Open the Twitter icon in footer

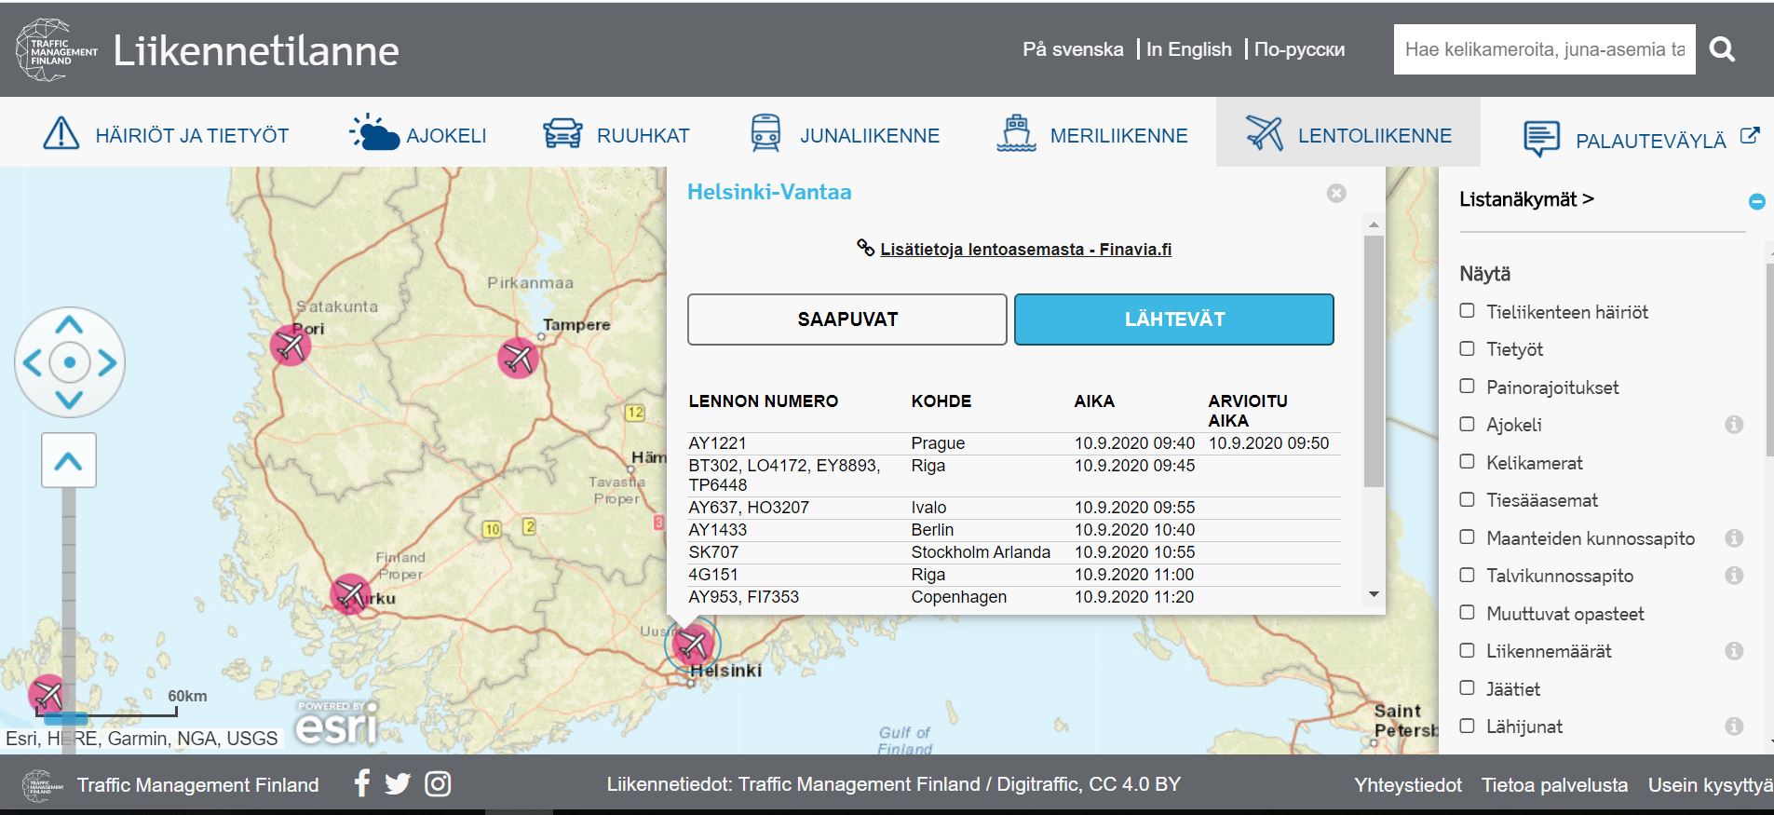point(398,783)
